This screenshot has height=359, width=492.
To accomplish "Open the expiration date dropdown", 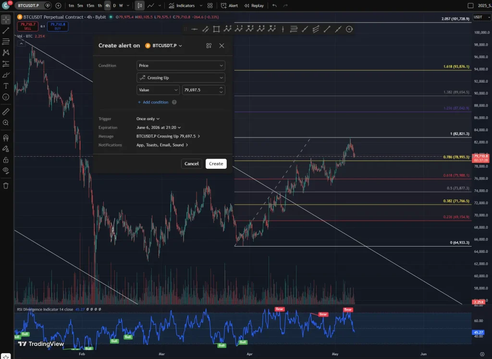I will 159,127.
